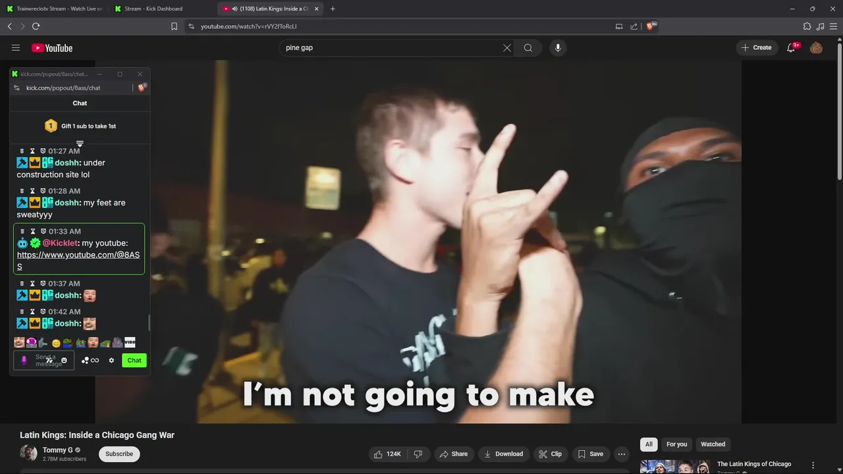Screen dimensions: 843x474
Task: Focus the browser address bar URL
Action: pos(249,26)
